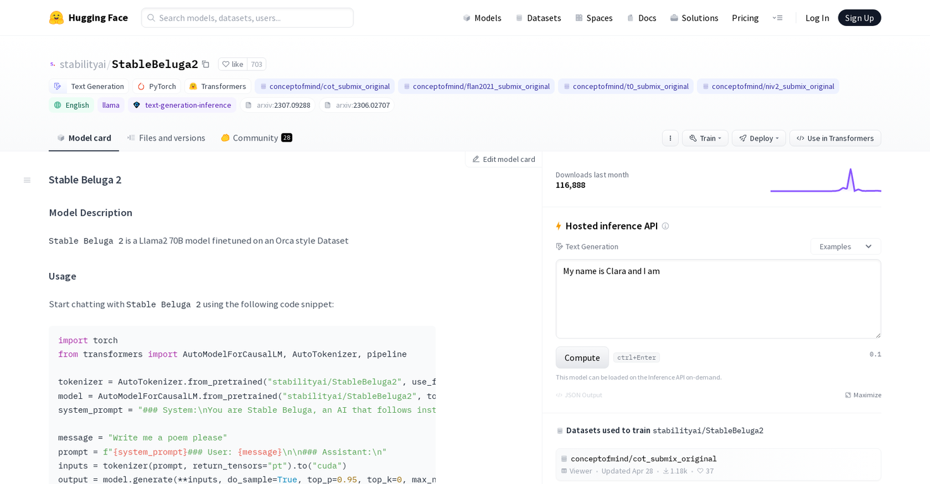Click the Hosted inference API info icon
This screenshot has height=484, width=930.
coord(665,226)
